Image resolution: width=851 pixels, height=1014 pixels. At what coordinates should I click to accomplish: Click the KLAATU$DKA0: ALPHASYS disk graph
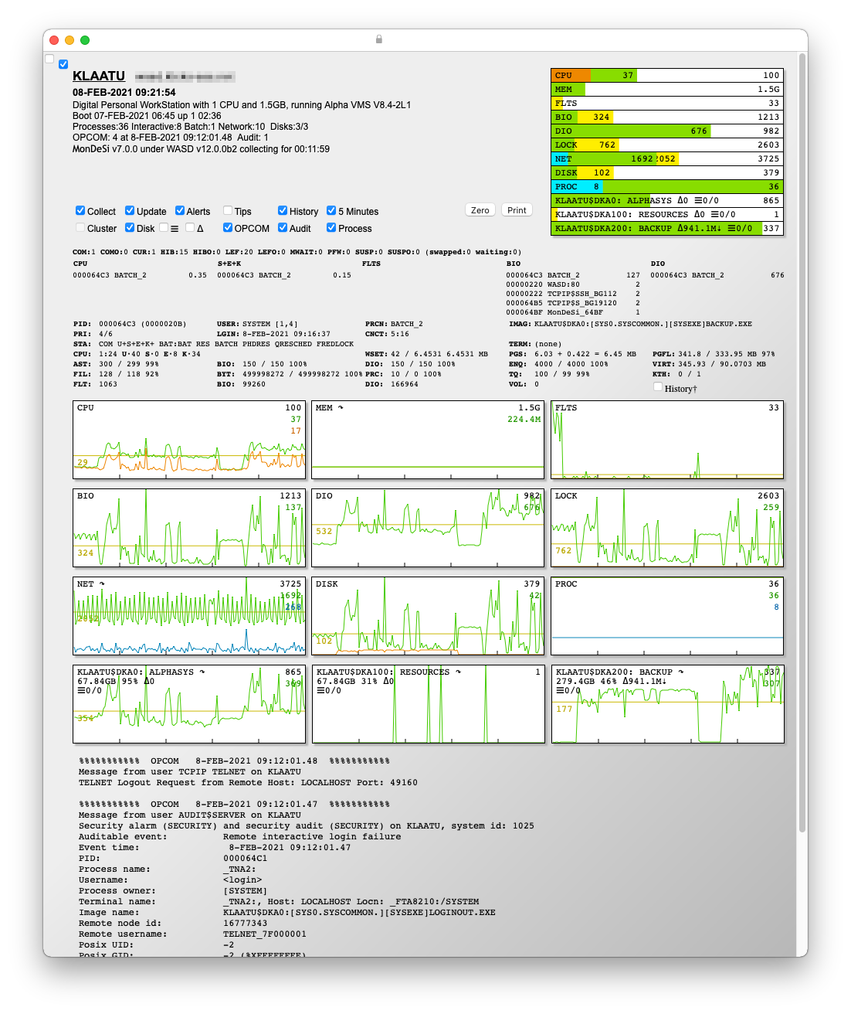point(189,704)
